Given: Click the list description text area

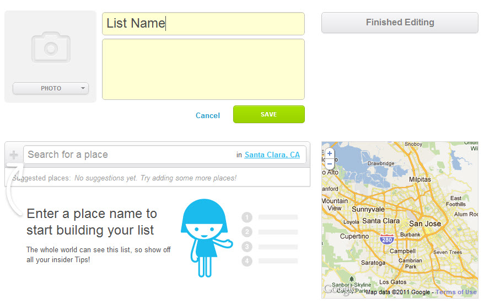Looking at the screenshot, I should point(203,69).
